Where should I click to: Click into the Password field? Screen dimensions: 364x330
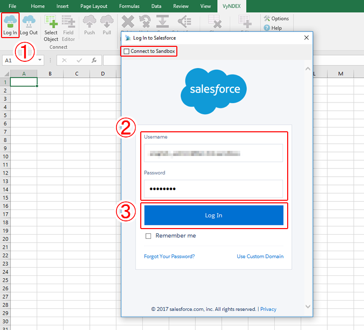tap(213, 189)
